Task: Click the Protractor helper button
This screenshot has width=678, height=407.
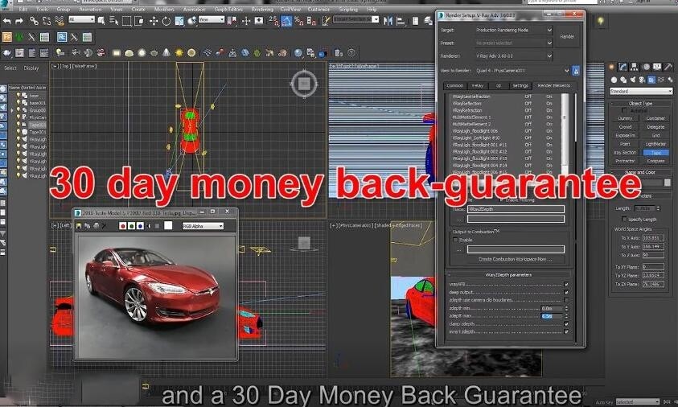Action: tap(625, 161)
